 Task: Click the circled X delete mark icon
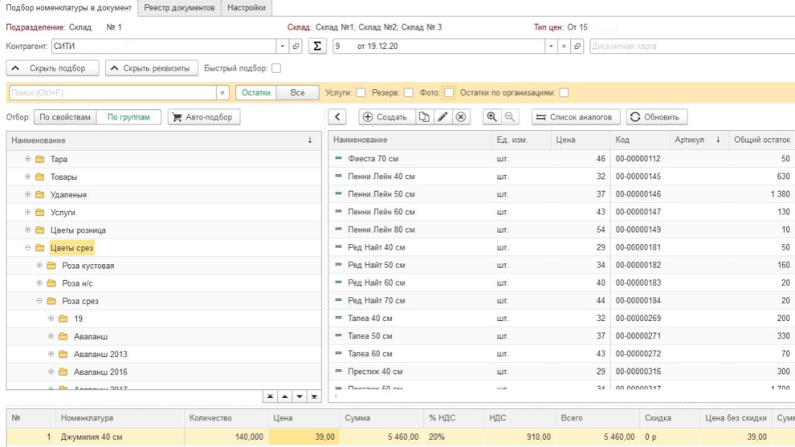tap(461, 117)
